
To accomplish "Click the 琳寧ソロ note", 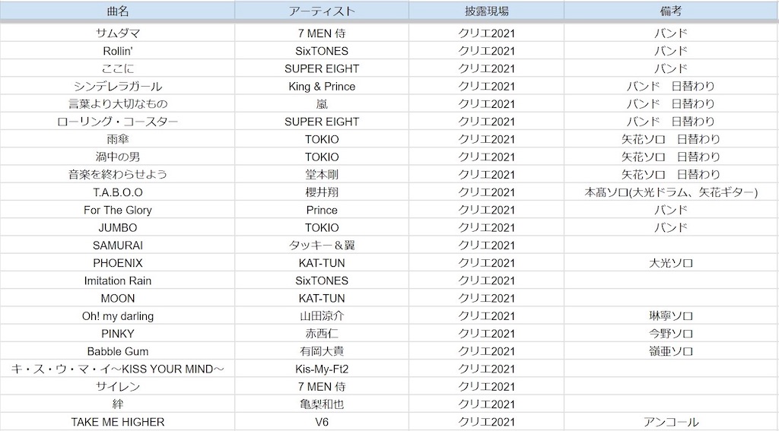I will [x=671, y=316].
